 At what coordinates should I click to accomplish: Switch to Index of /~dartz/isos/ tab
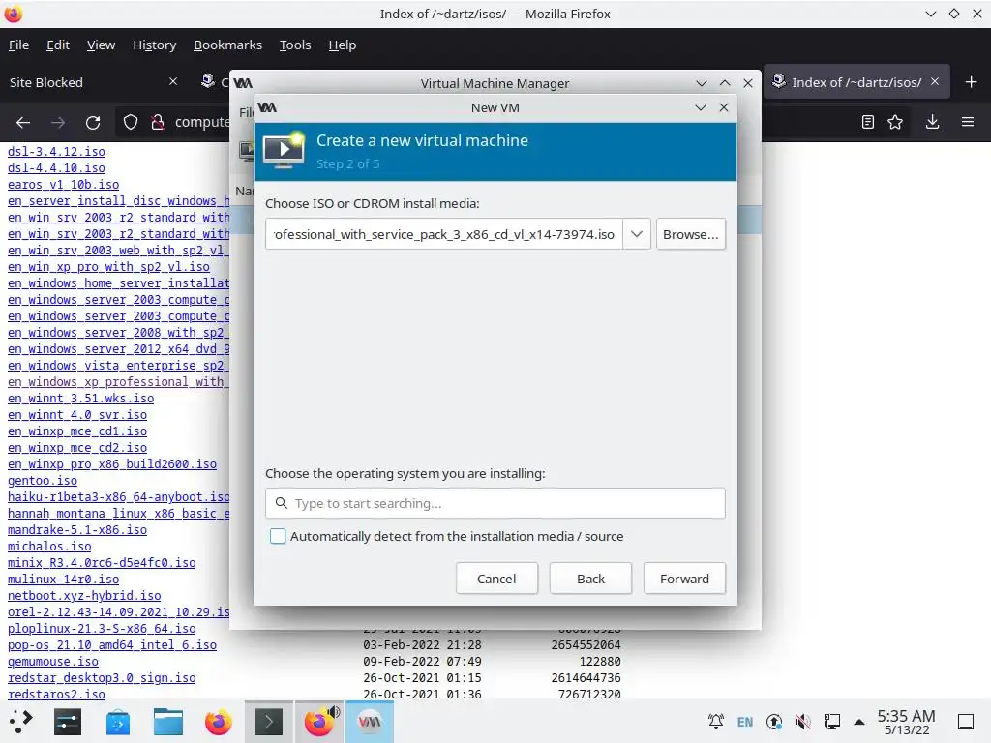click(856, 82)
